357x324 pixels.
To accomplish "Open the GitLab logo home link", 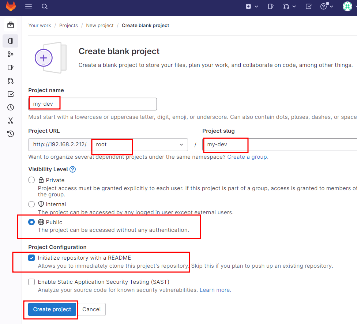I will click(x=11, y=6).
